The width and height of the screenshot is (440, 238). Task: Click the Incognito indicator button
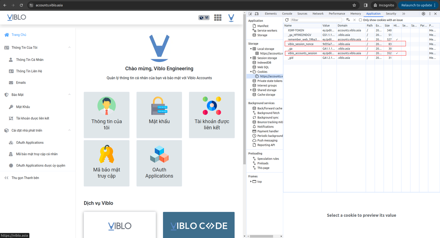(x=384, y=5)
